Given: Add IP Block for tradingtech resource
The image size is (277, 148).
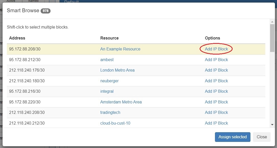Looking at the screenshot, I should coord(216,113).
